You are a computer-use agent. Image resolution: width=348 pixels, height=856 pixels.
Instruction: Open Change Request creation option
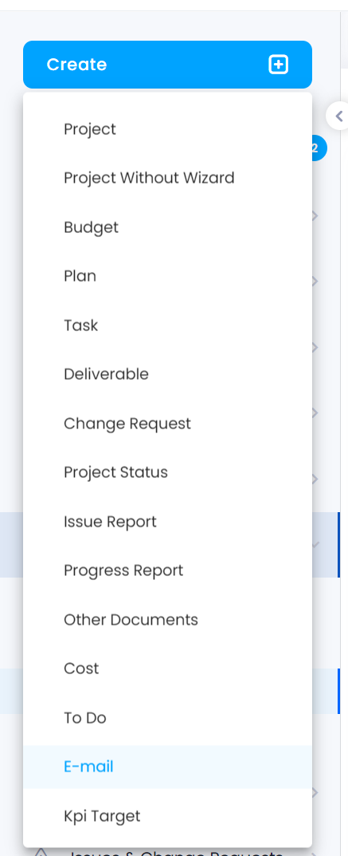[167, 424]
